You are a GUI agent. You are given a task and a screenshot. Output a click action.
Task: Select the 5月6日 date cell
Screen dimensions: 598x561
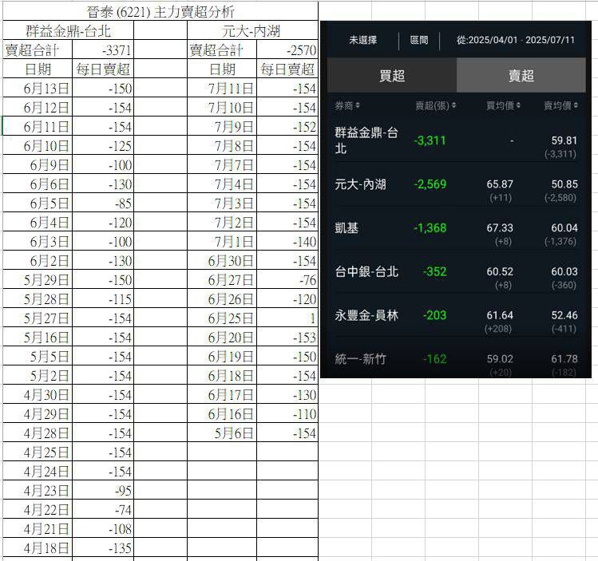pos(222,433)
